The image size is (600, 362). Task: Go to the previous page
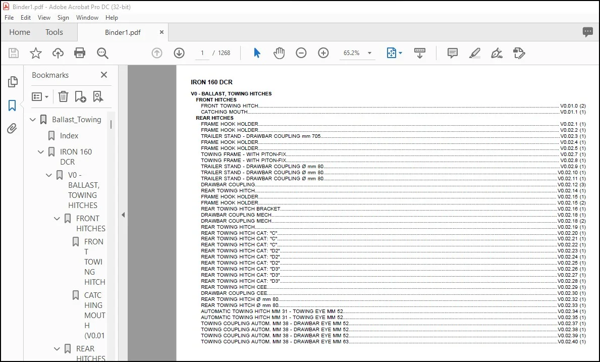point(157,53)
